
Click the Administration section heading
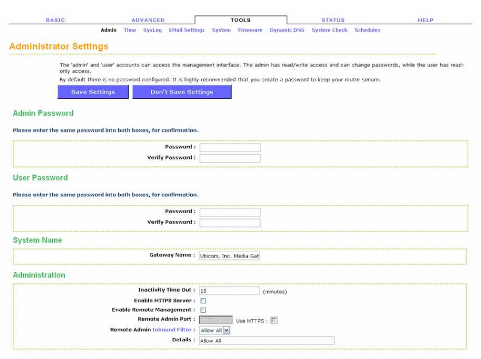coord(39,275)
